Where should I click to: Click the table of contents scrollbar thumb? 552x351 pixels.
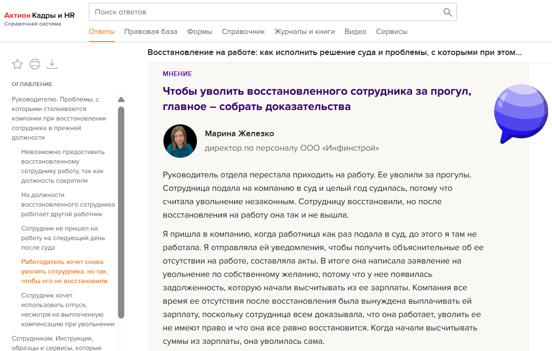click(x=121, y=212)
